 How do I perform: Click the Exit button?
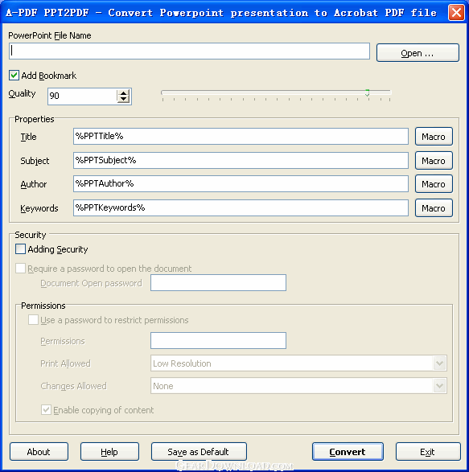[428, 452]
